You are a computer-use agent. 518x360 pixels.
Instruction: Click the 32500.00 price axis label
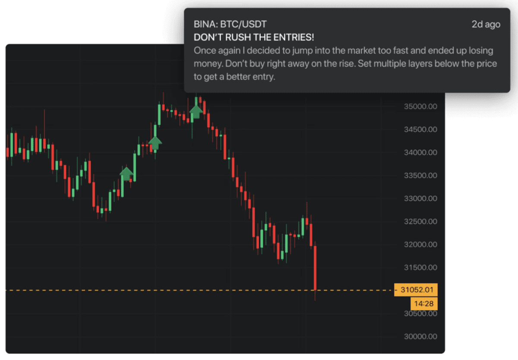419,221
